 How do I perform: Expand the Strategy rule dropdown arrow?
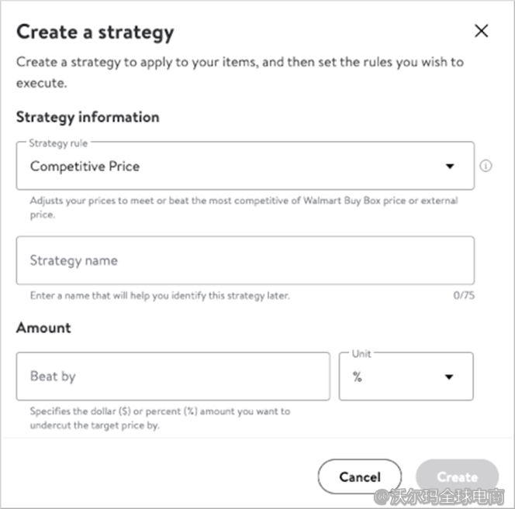(x=450, y=167)
